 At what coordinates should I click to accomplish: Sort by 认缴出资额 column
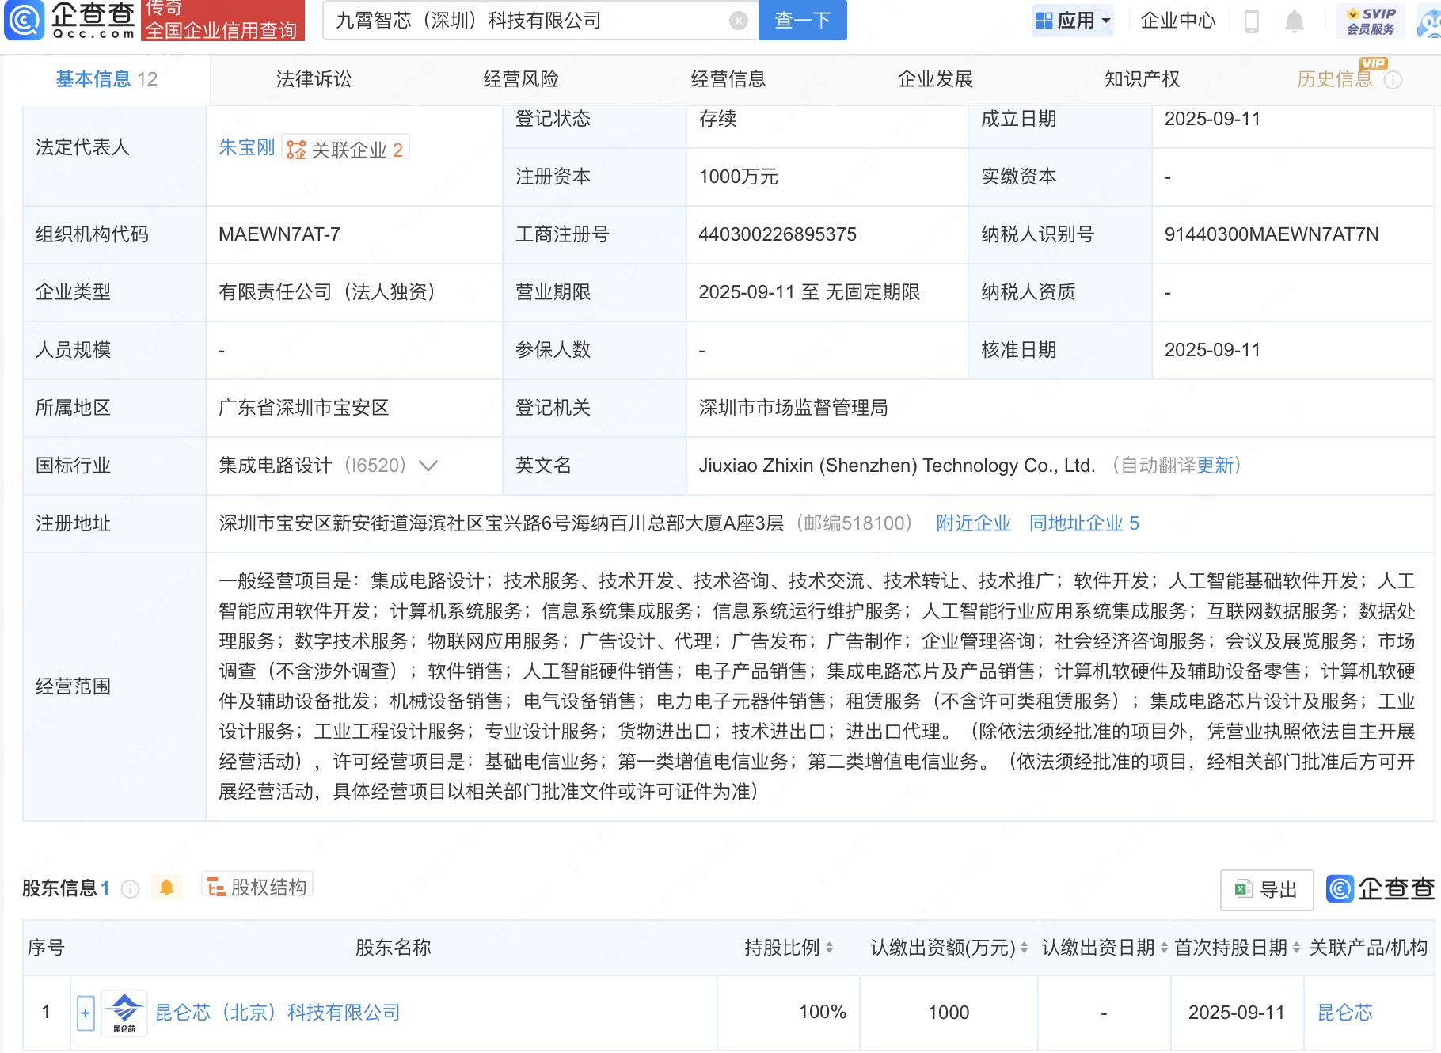tap(1024, 948)
